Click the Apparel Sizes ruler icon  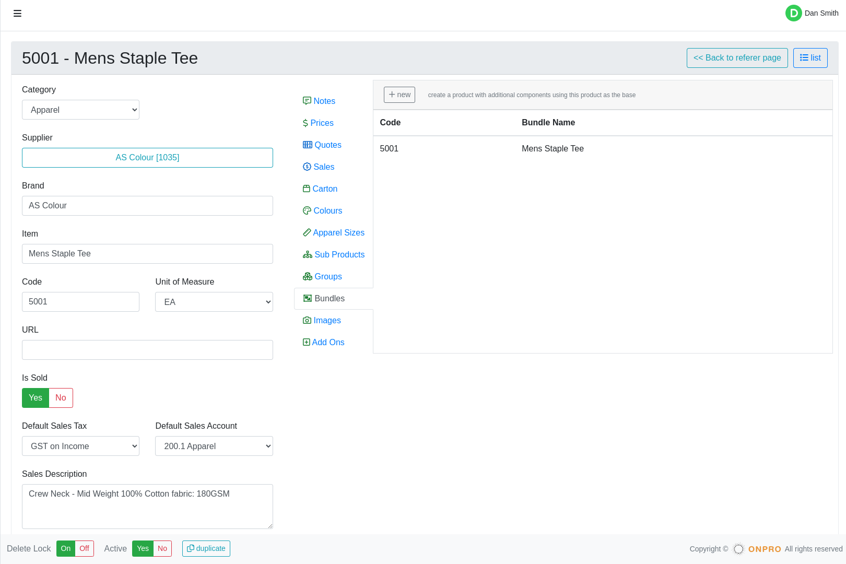[307, 232]
